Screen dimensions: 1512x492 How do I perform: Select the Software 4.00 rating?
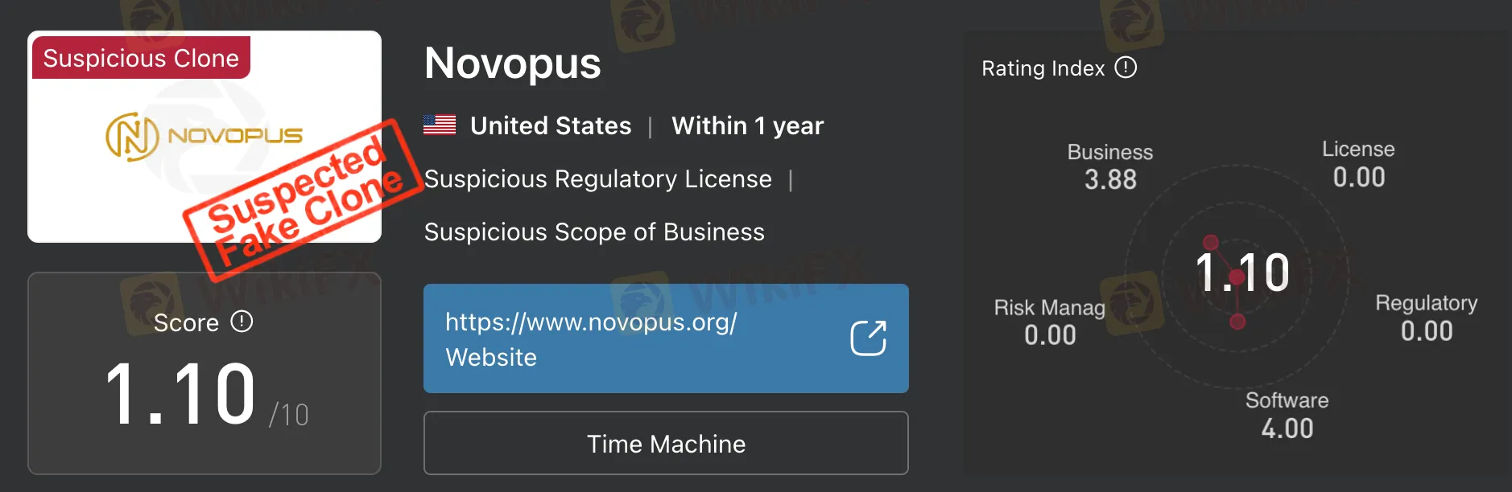pos(1287,416)
